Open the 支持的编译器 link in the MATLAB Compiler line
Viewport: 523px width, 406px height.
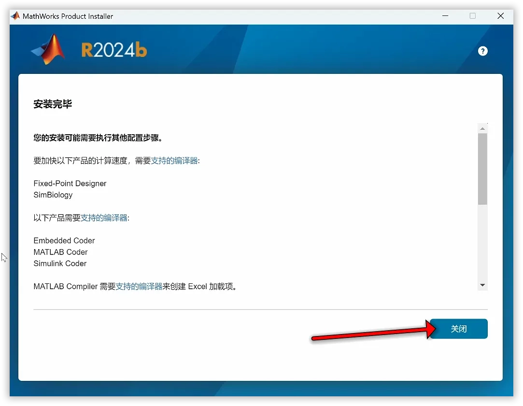point(139,286)
